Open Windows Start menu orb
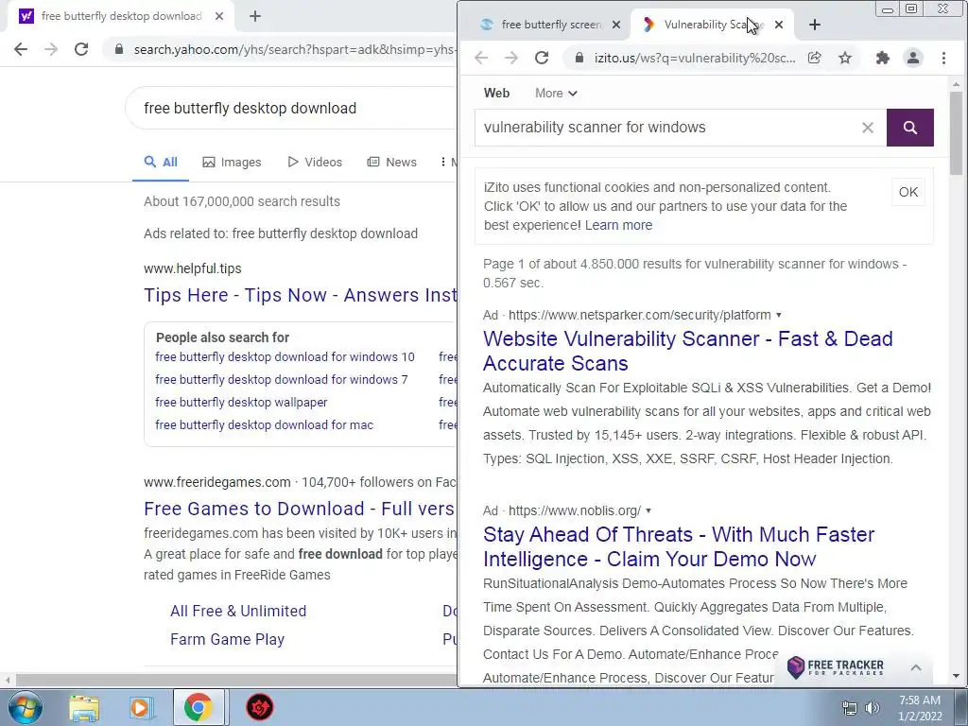Image resolution: width=968 pixels, height=726 pixels. pos(26,707)
